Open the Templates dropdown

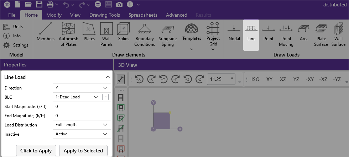(192, 36)
